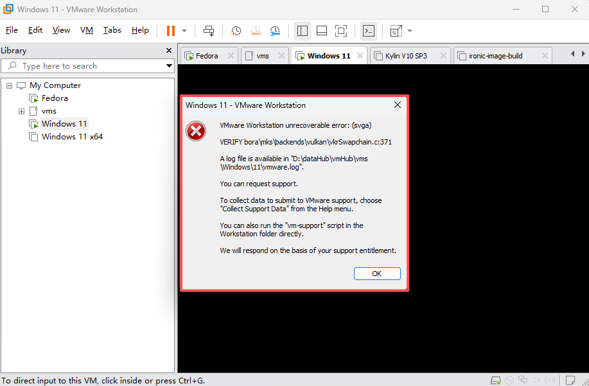Click the orange Suspend (pause) VM button
This screenshot has height=386, width=589.
pos(171,31)
